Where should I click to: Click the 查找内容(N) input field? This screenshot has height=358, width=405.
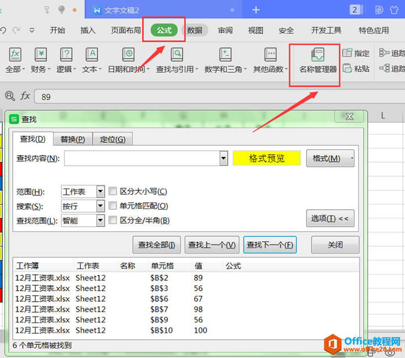pyautogui.click(x=142, y=158)
